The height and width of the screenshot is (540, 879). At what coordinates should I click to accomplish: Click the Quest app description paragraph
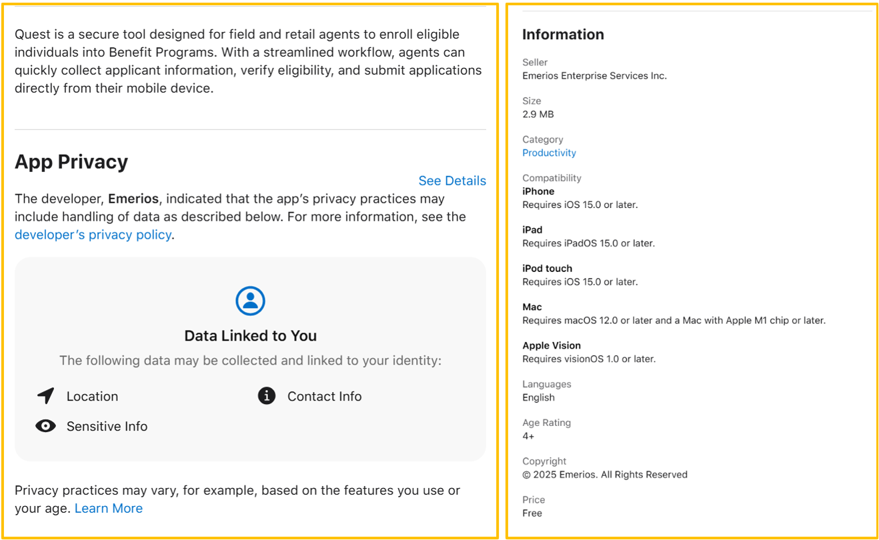coord(248,61)
